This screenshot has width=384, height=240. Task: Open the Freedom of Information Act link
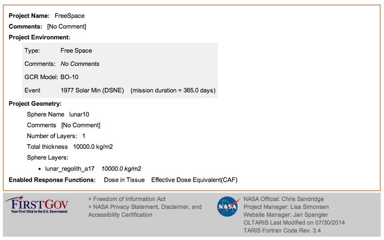point(127,199)
